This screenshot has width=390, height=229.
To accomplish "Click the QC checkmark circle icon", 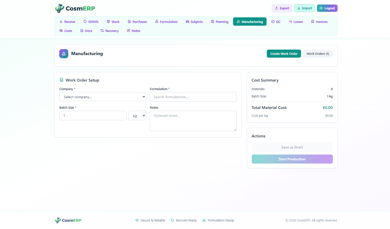I will [x=273, y=22].
